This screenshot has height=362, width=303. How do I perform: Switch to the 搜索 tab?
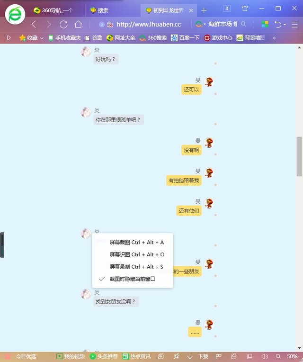pos(103,10)
